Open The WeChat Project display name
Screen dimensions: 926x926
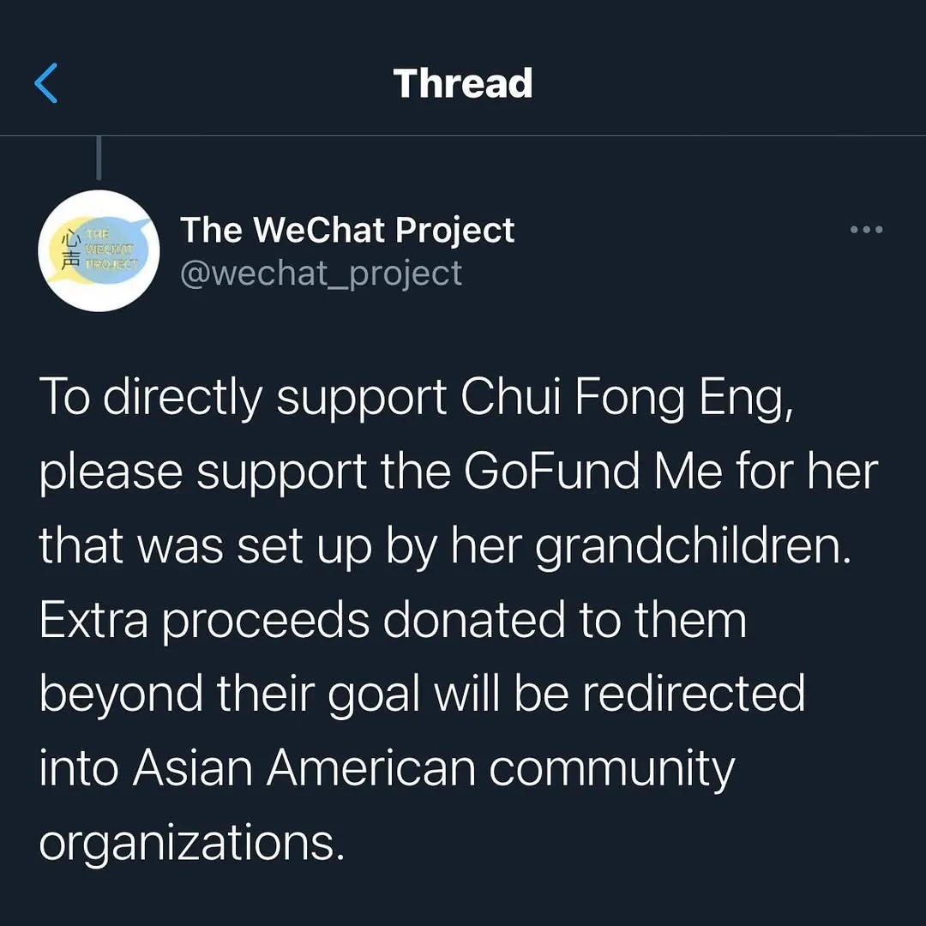click(347, 230)
